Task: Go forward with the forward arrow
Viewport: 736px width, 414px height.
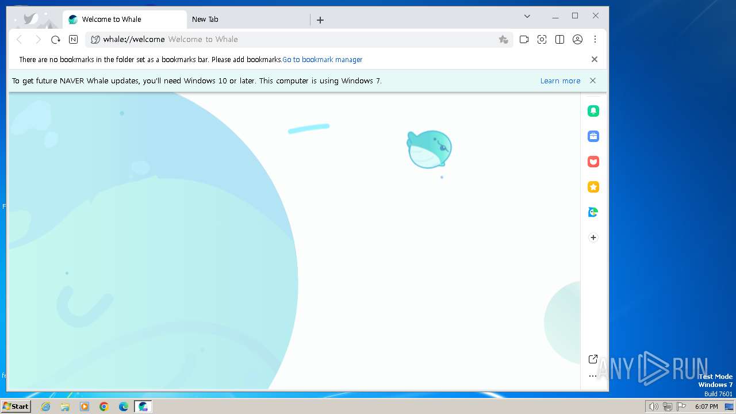Action: (x=38, y=40)
